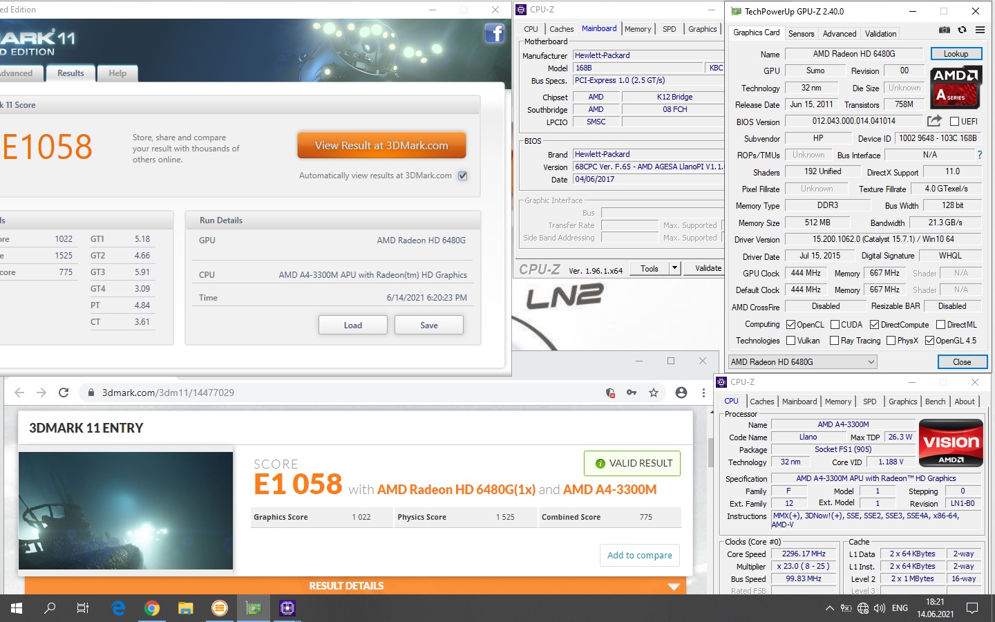Open Memory tab in top CPU-Z window
This screenshot has height=622, width=995.
[x=638, y=29]
